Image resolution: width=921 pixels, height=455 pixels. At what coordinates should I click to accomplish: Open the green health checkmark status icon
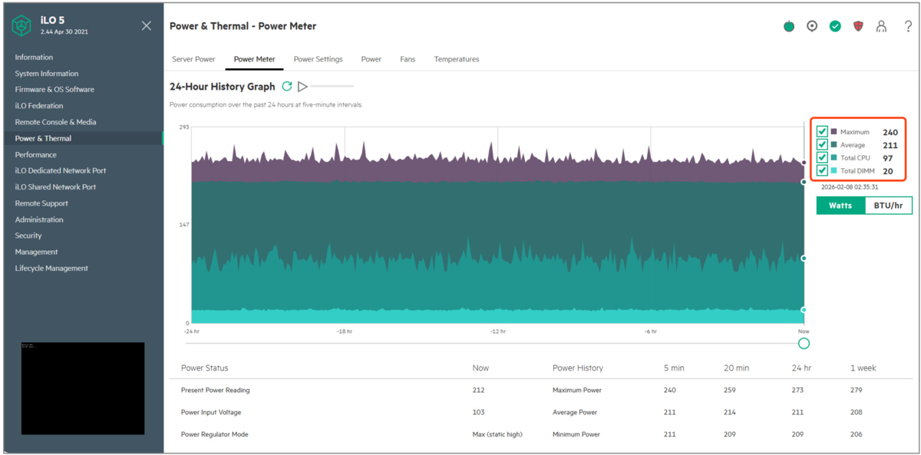[835, 26]
